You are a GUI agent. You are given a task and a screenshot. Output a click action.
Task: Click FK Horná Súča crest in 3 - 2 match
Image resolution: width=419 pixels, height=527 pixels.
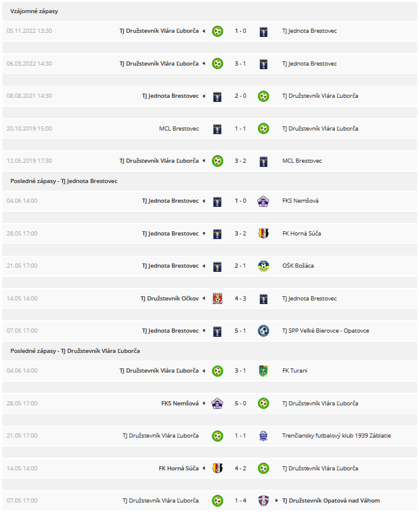pyautogui.click(x=263, y=234)
